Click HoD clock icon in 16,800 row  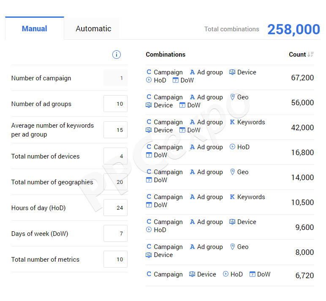tap(232, 147)
